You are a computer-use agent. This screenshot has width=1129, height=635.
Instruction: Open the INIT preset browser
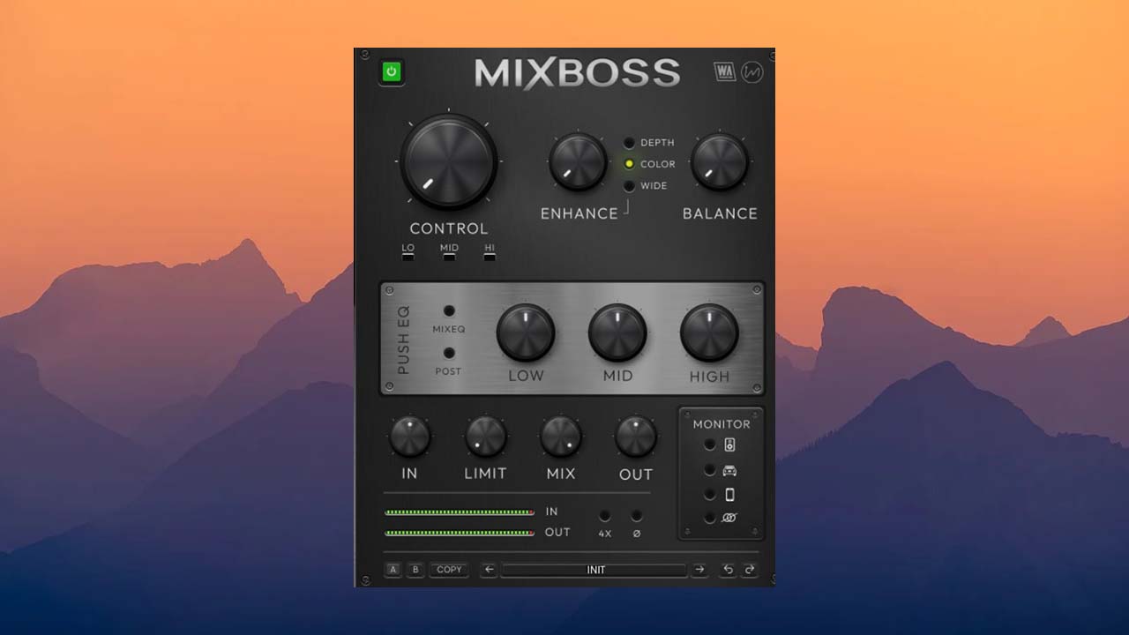click(x=595, y=570)
